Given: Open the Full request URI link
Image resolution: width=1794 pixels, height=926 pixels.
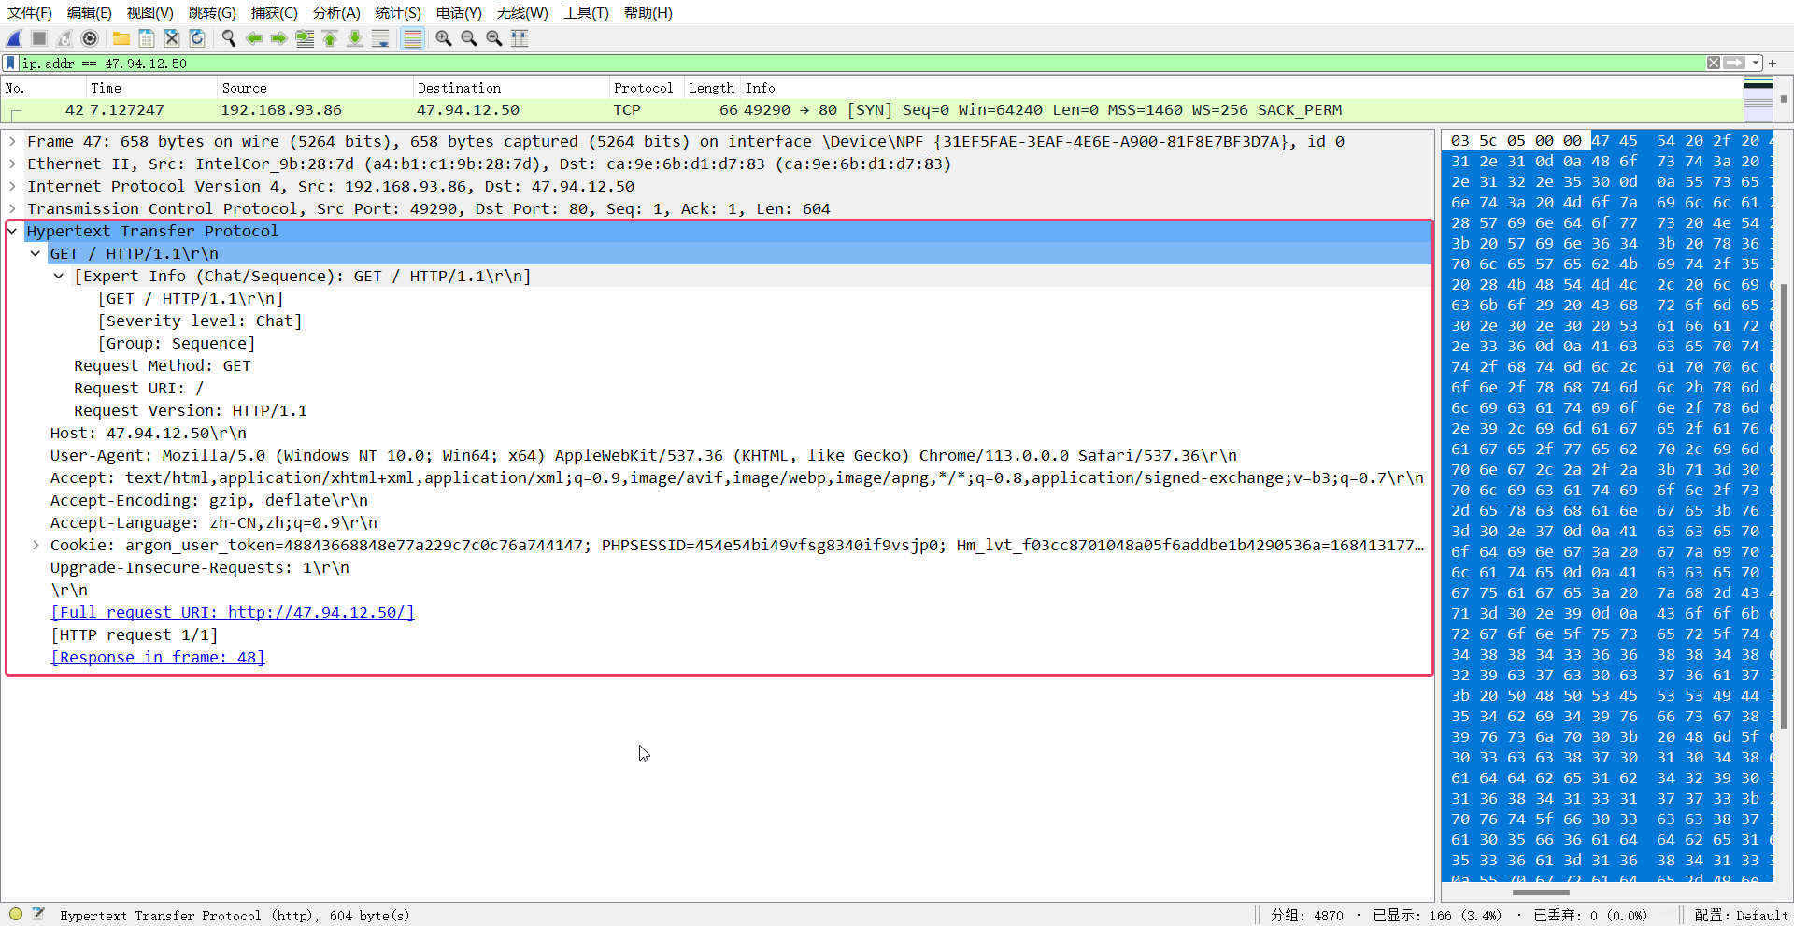Looking at the screenshot, I should [x=233, y=612].
